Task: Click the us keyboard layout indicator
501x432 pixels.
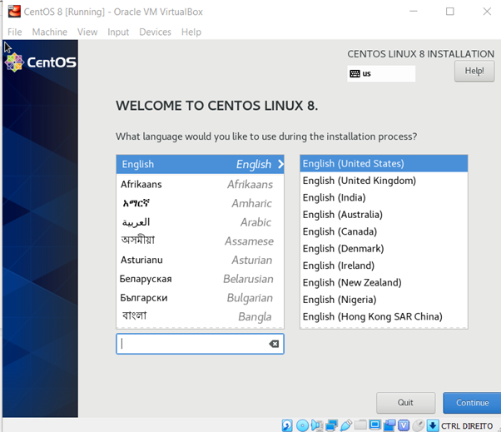Action: click(381, 73)
